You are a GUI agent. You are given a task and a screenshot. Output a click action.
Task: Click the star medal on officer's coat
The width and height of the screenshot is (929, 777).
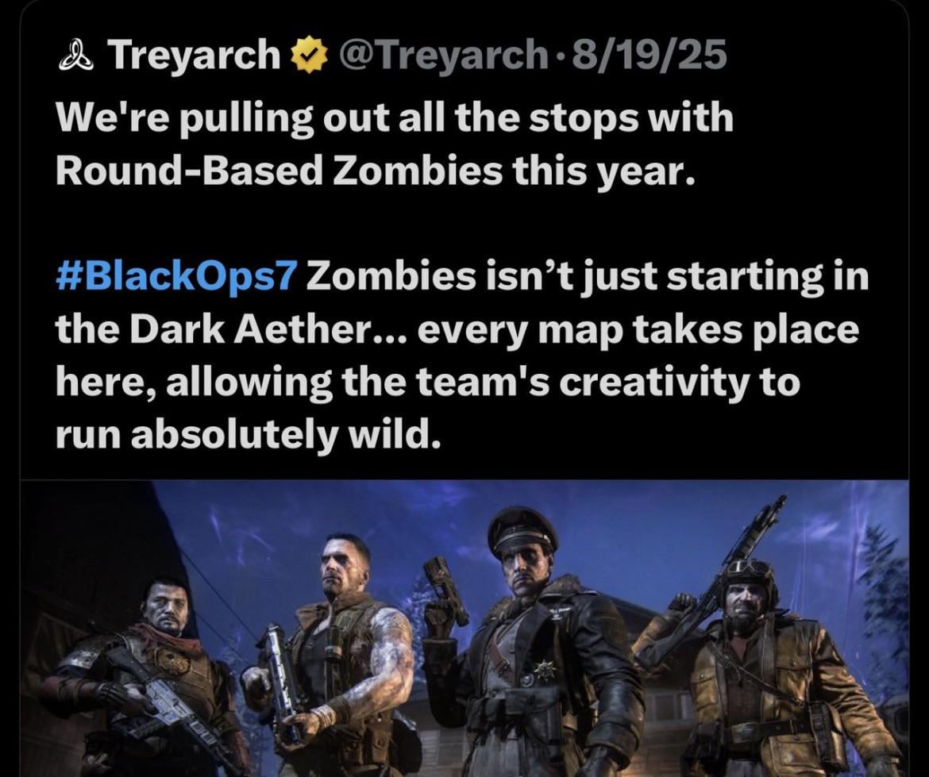point(544,671)
